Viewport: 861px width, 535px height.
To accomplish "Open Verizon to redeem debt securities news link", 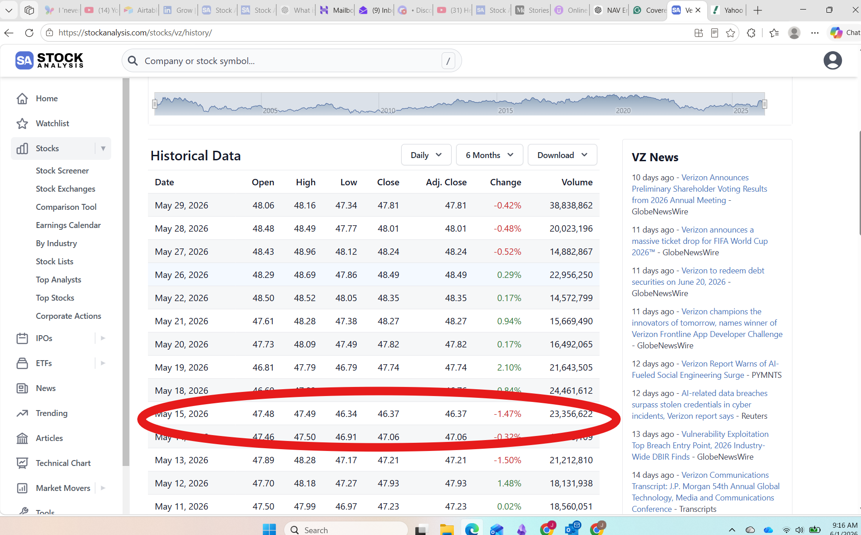I will pos(698,276).
